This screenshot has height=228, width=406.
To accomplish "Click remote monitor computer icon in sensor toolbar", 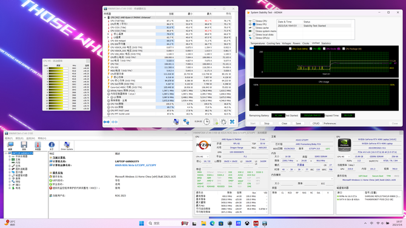I will [176, 122].
